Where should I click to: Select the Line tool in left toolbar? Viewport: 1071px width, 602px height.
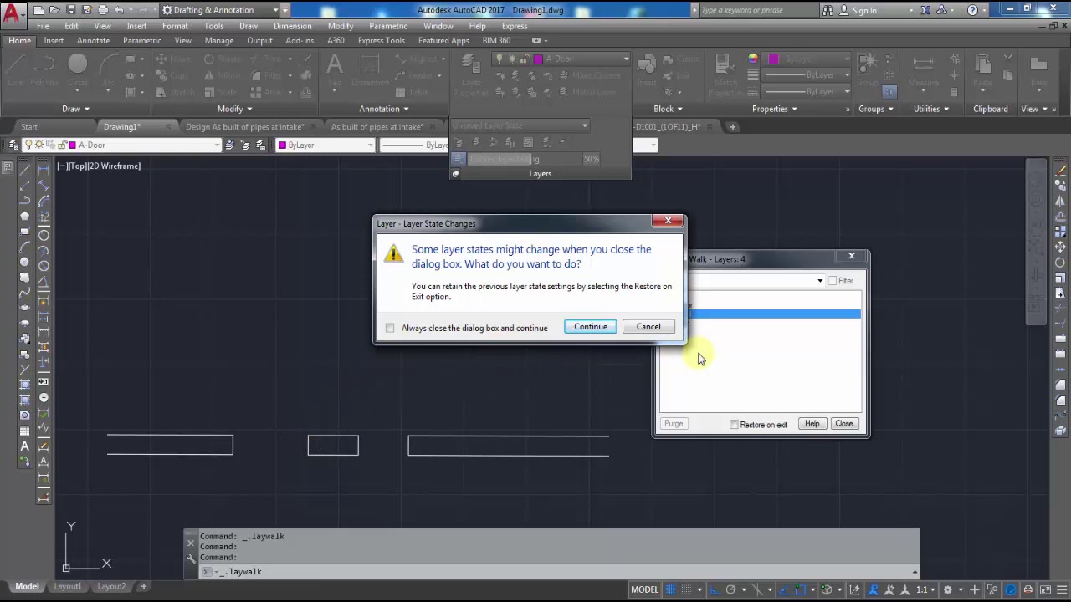pos(24,170)
